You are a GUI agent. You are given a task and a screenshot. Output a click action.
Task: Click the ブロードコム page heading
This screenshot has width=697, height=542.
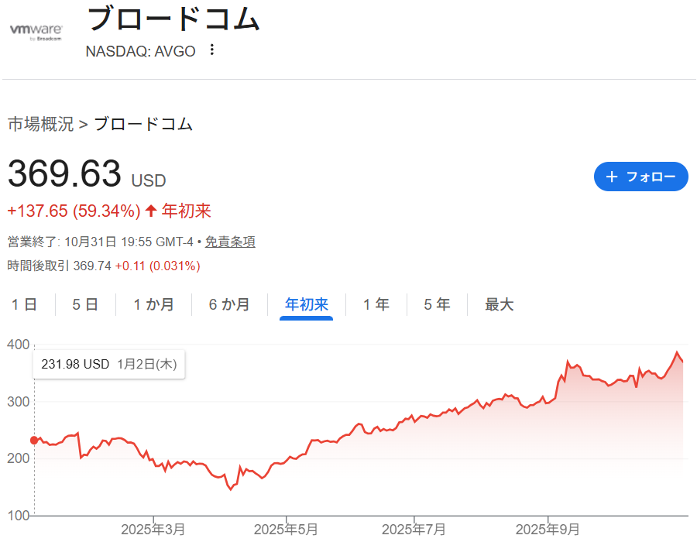[x=173, y=19]
